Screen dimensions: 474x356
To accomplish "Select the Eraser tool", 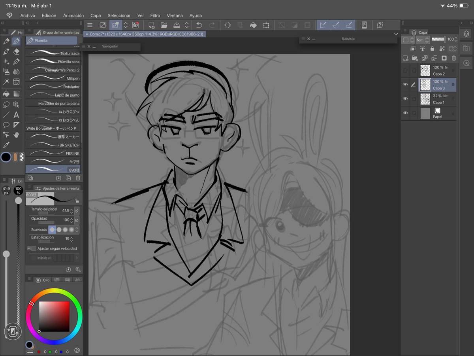I will click(x=16, y=51).
